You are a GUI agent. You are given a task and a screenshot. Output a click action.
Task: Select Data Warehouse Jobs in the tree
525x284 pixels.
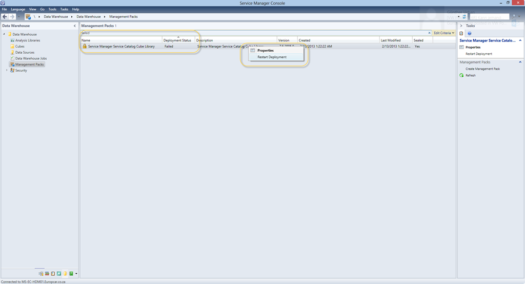pyautogui.click(x=31, y=58)
